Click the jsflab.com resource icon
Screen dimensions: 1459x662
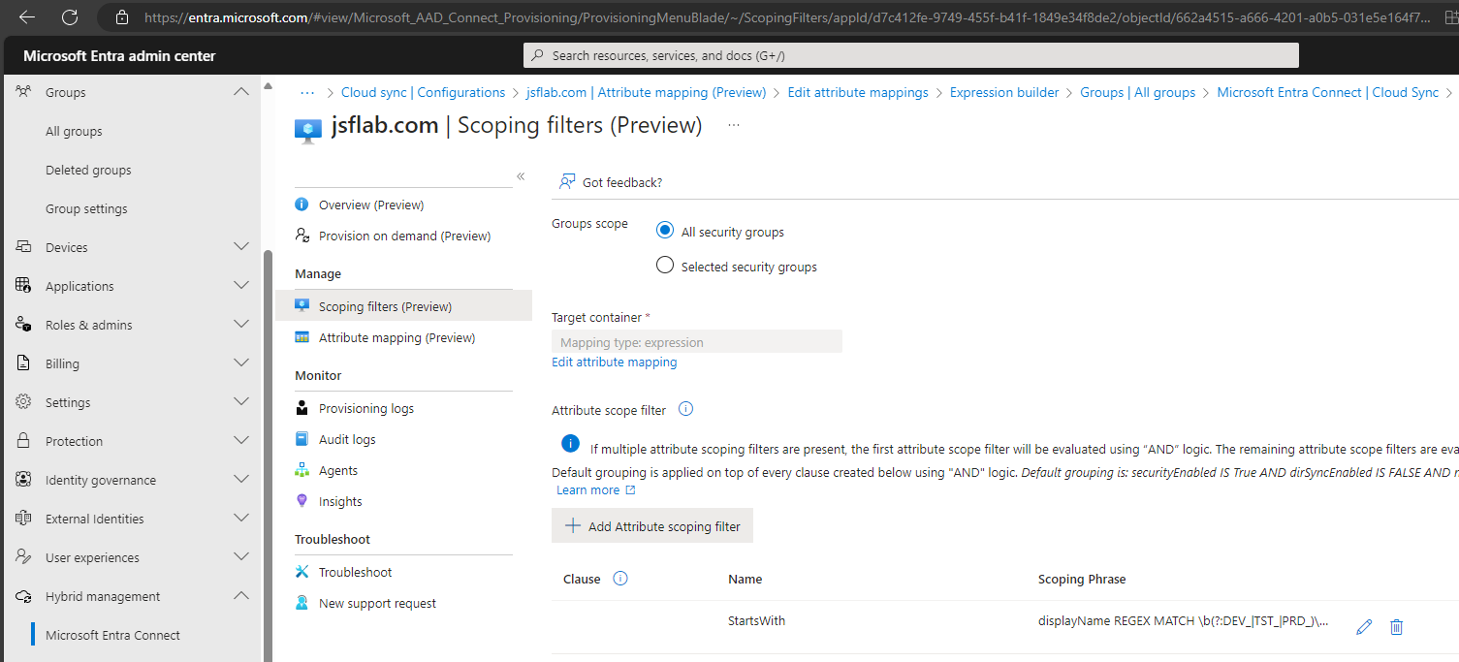pyautogui.click(x=308, y=129)
